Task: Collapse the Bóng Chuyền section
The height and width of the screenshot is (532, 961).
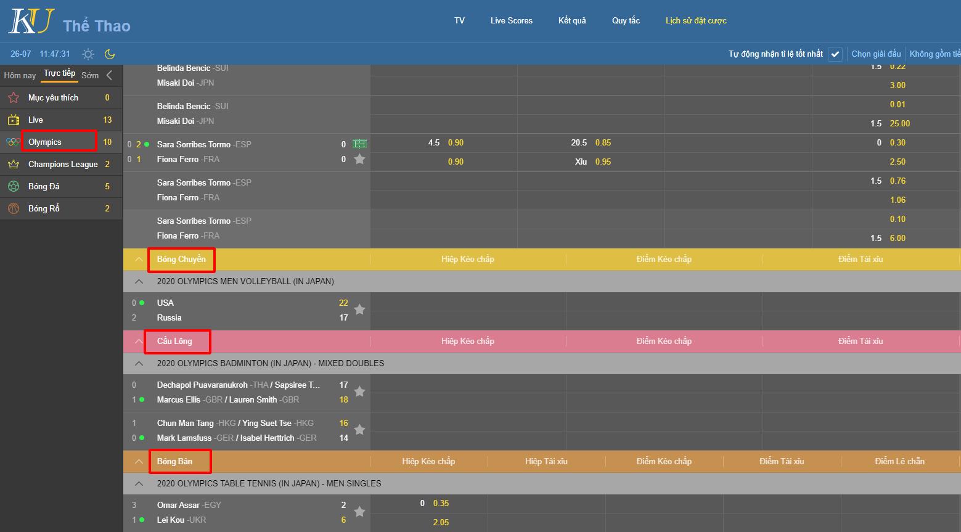Action: 139,260
